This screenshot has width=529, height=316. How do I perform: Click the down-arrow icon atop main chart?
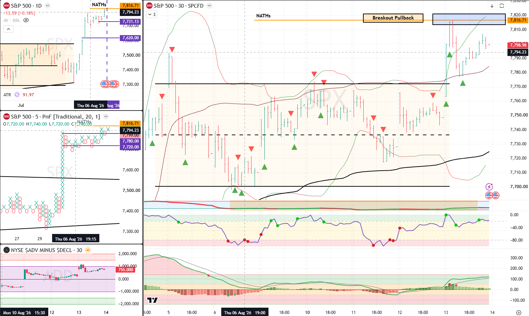pos(492,6)
